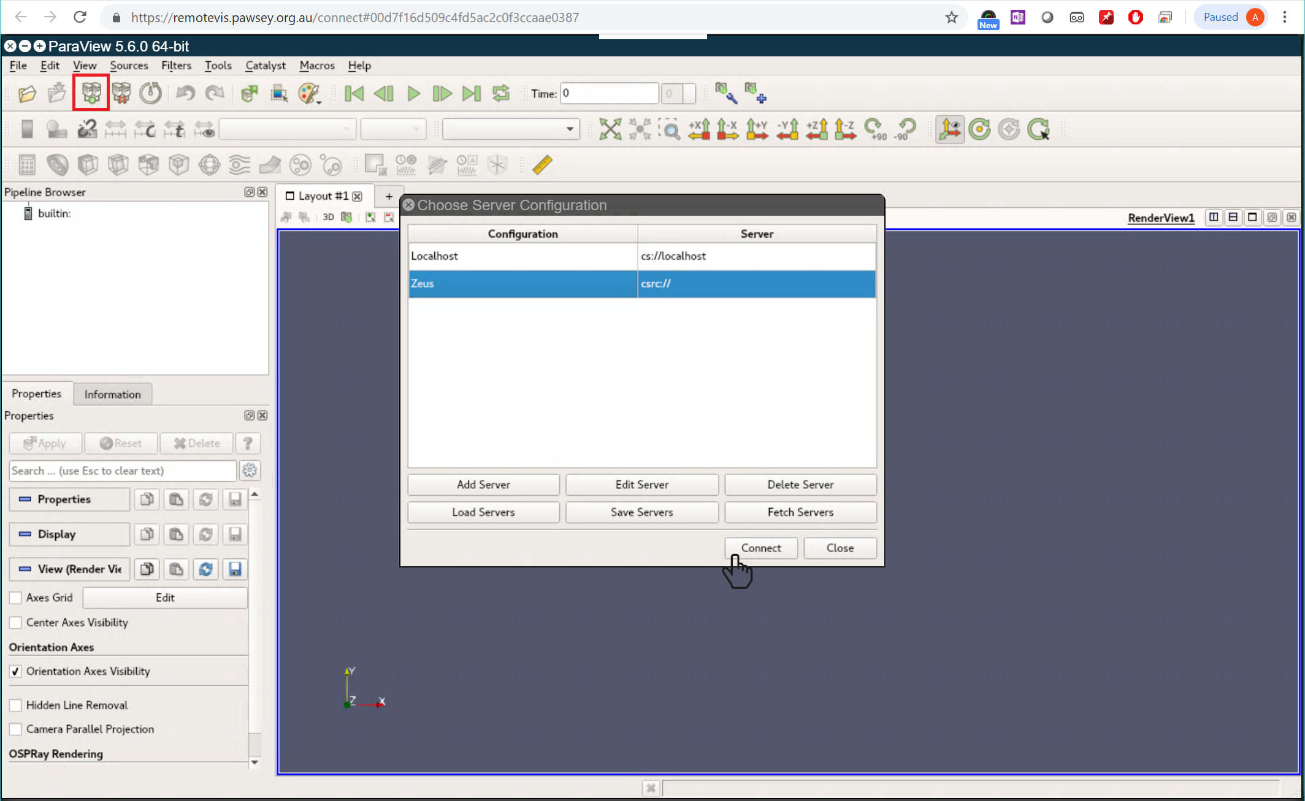Screen dimensions: 1305x801
Task: Select the Localhost configuration row
Action: 642,256
